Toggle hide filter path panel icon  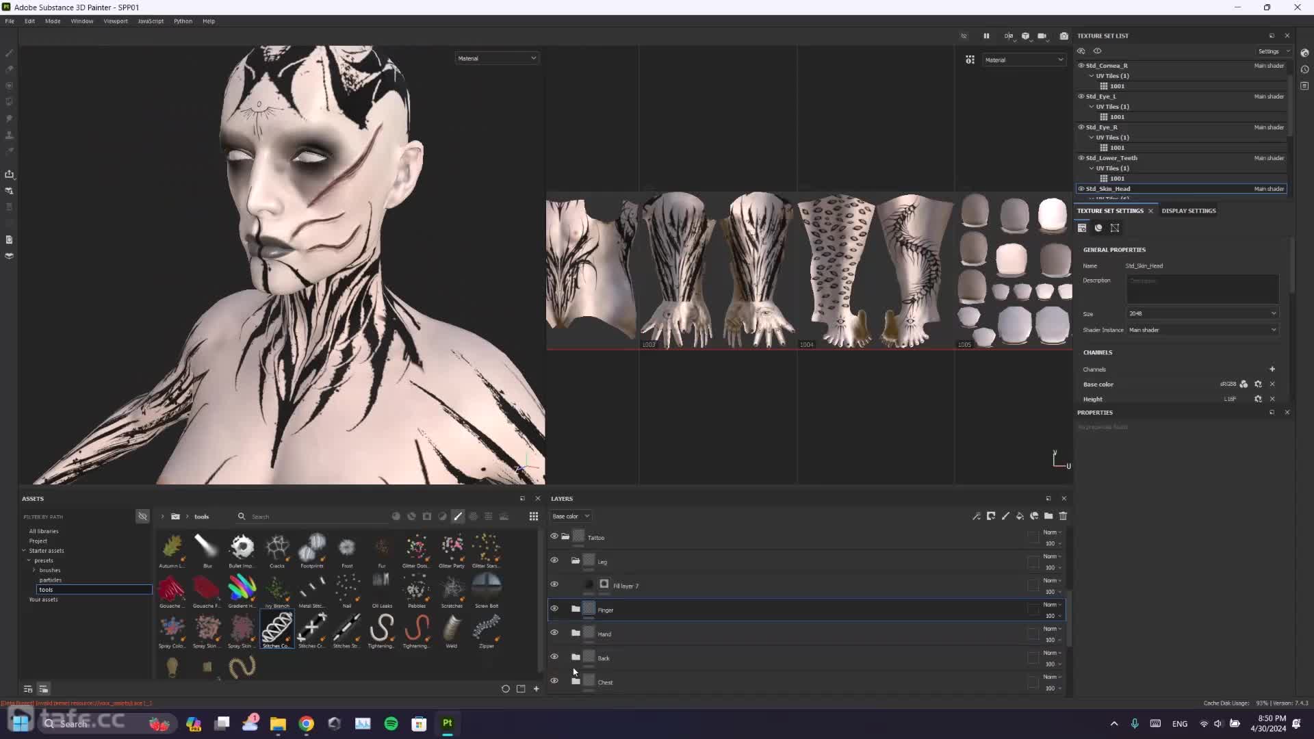click(x=142, y=516)
